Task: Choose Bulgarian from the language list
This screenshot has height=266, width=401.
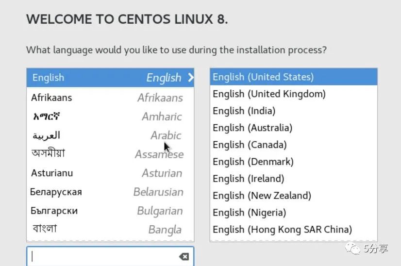Action: click(x=110, y=211)
